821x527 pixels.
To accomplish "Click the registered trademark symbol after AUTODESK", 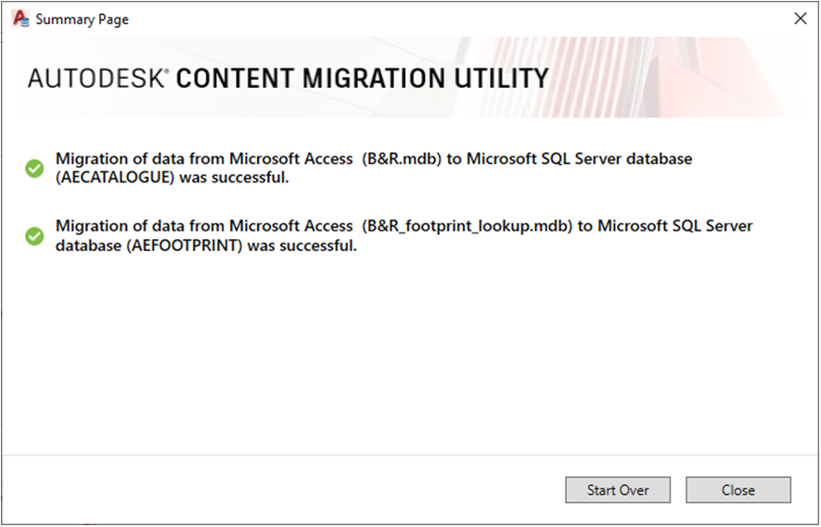I will pyautogui.click(x=166, y=71).
